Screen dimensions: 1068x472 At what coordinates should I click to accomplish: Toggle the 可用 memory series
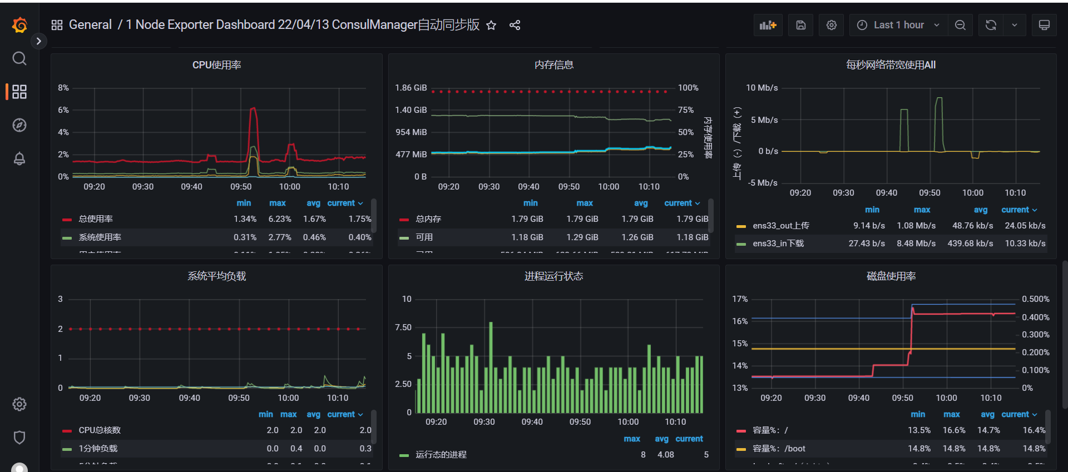click(x=424, y=237)
